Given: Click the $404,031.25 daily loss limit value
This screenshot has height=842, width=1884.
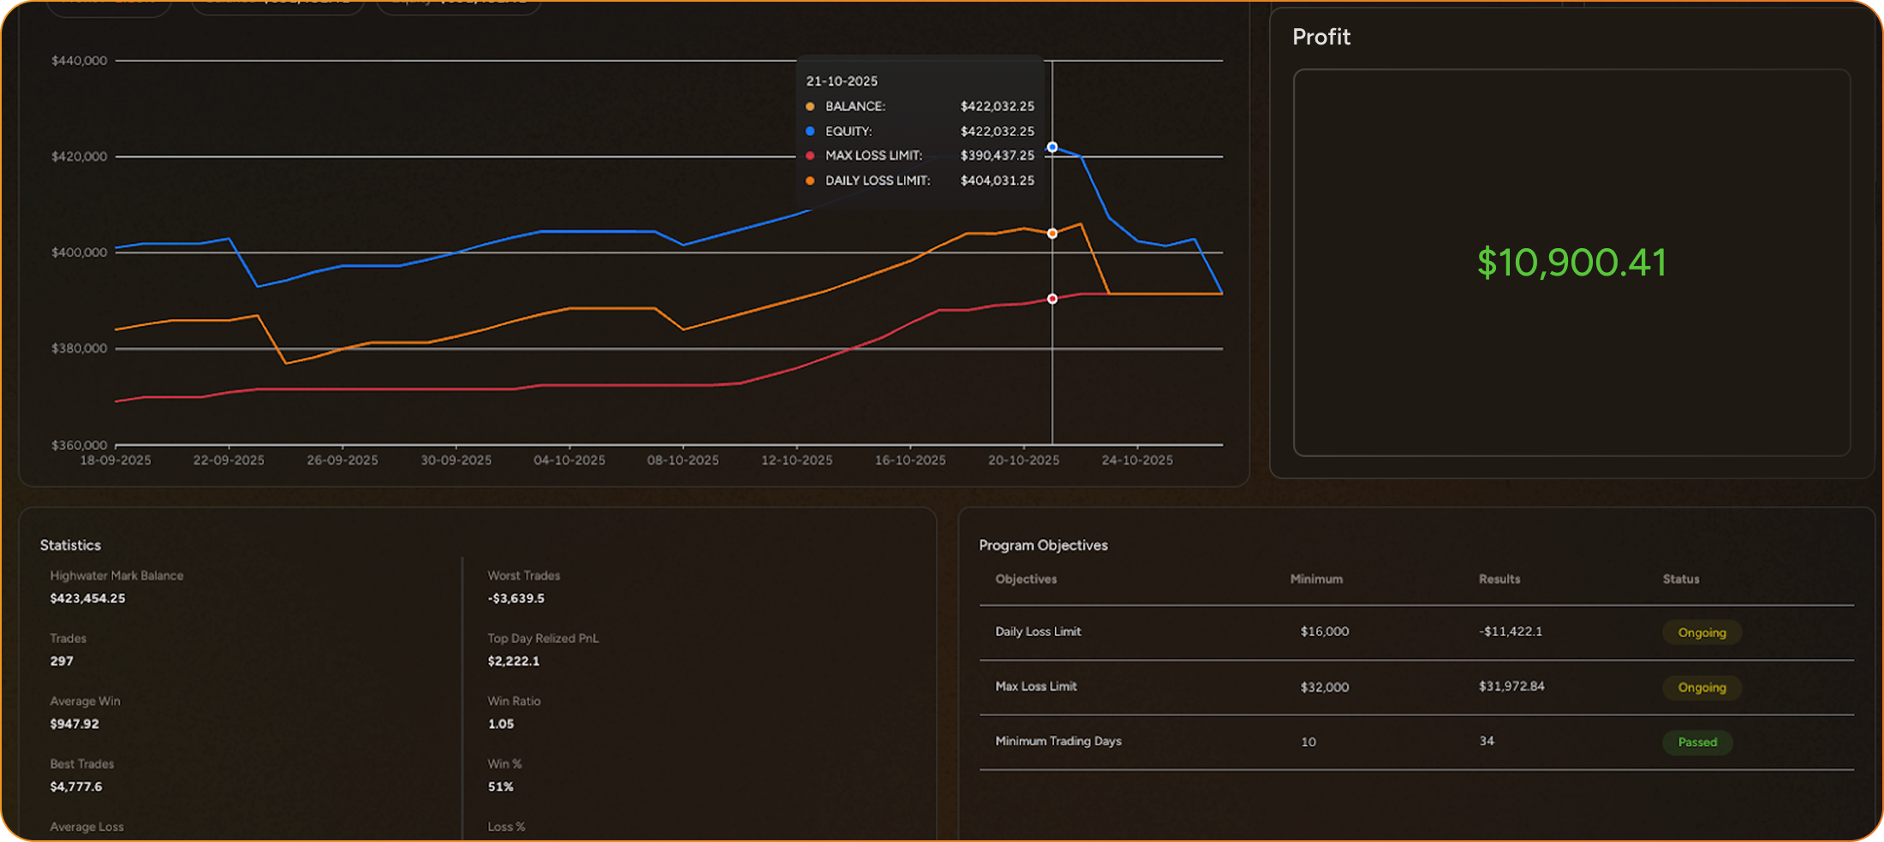Looking at the screenshot, I should [x=998, y=181].
